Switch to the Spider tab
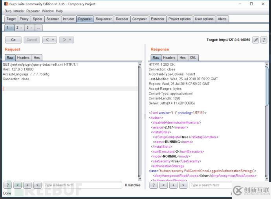Image resolution: width=271 pixels, height=199 pixels. click(x=37, y=19)
